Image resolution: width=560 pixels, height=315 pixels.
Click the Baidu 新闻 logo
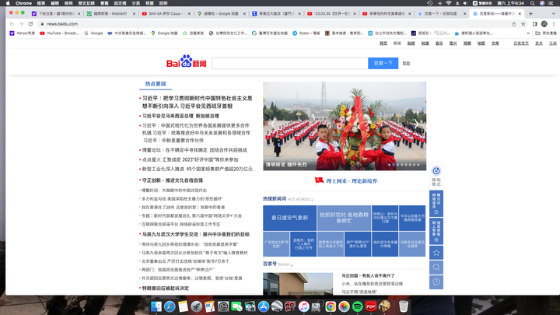187,61
